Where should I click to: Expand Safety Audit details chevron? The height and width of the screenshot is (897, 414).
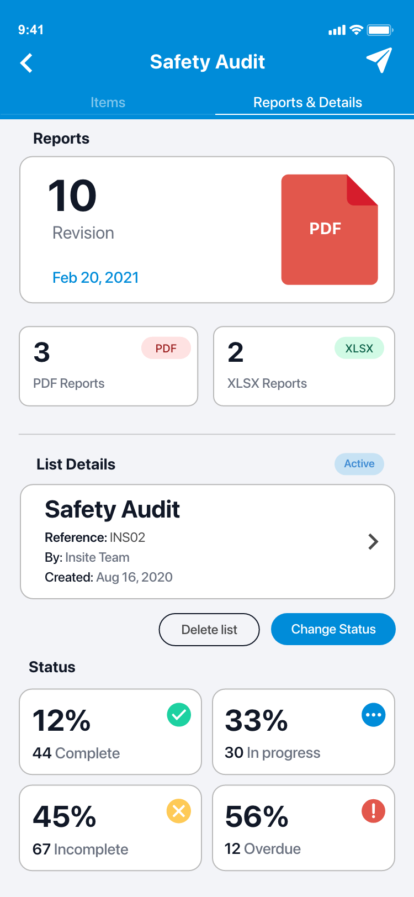373,542
